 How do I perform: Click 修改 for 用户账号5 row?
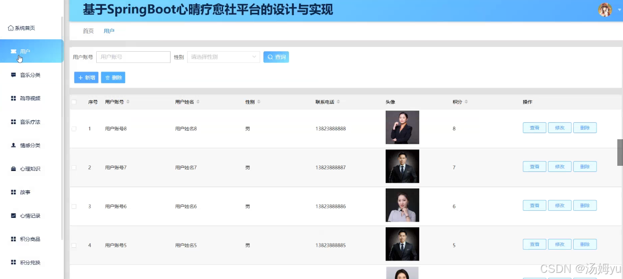pyautogui.click(x=560, y=244)
